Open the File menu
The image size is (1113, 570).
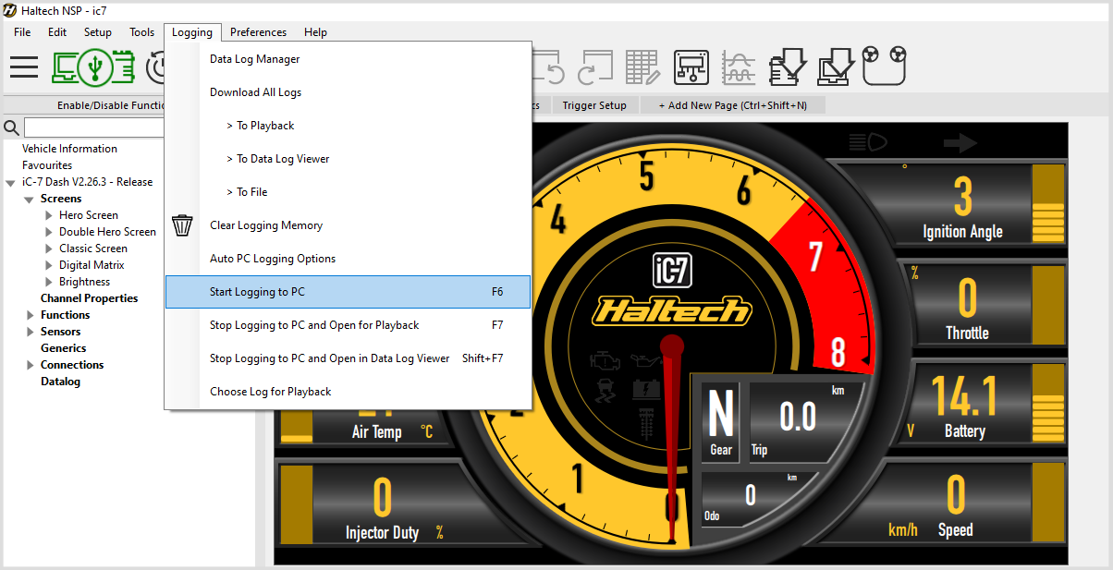[x=22, y=32]
